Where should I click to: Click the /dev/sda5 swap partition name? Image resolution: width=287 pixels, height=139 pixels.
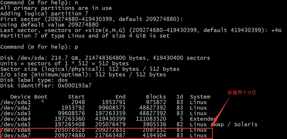coord(15,124)
